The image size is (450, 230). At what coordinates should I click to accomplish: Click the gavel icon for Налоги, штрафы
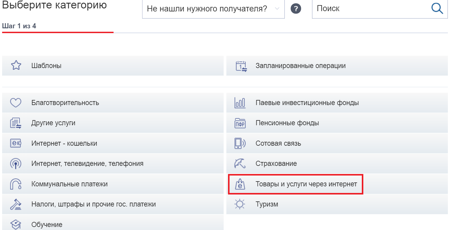(x=16, y=204)
